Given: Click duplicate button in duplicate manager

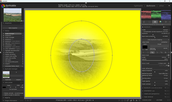Looking at the screenshot, I should click(x=8, y=80).
